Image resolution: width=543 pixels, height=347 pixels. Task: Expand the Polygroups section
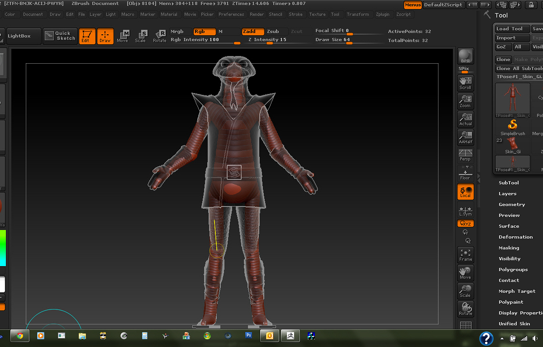[513, 270]
